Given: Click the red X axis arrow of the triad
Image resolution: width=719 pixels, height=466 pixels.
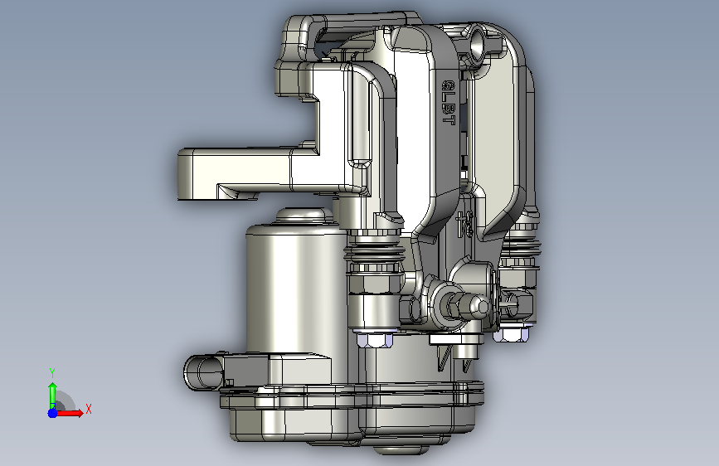Looking at the screenshot, I should pos(70,413).
